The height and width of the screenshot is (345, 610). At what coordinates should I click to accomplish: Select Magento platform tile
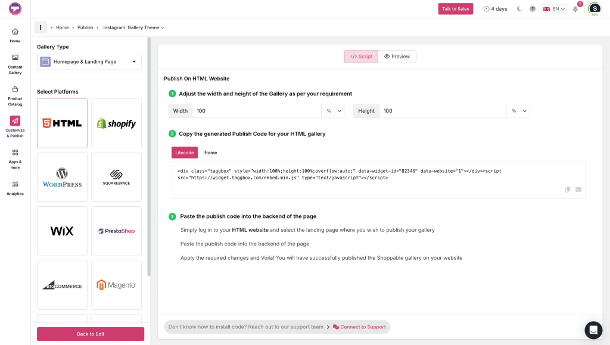coord(116,285)
